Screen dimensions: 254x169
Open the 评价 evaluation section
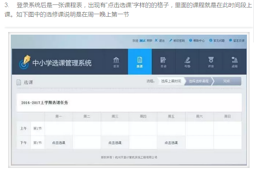click(211, 62)
